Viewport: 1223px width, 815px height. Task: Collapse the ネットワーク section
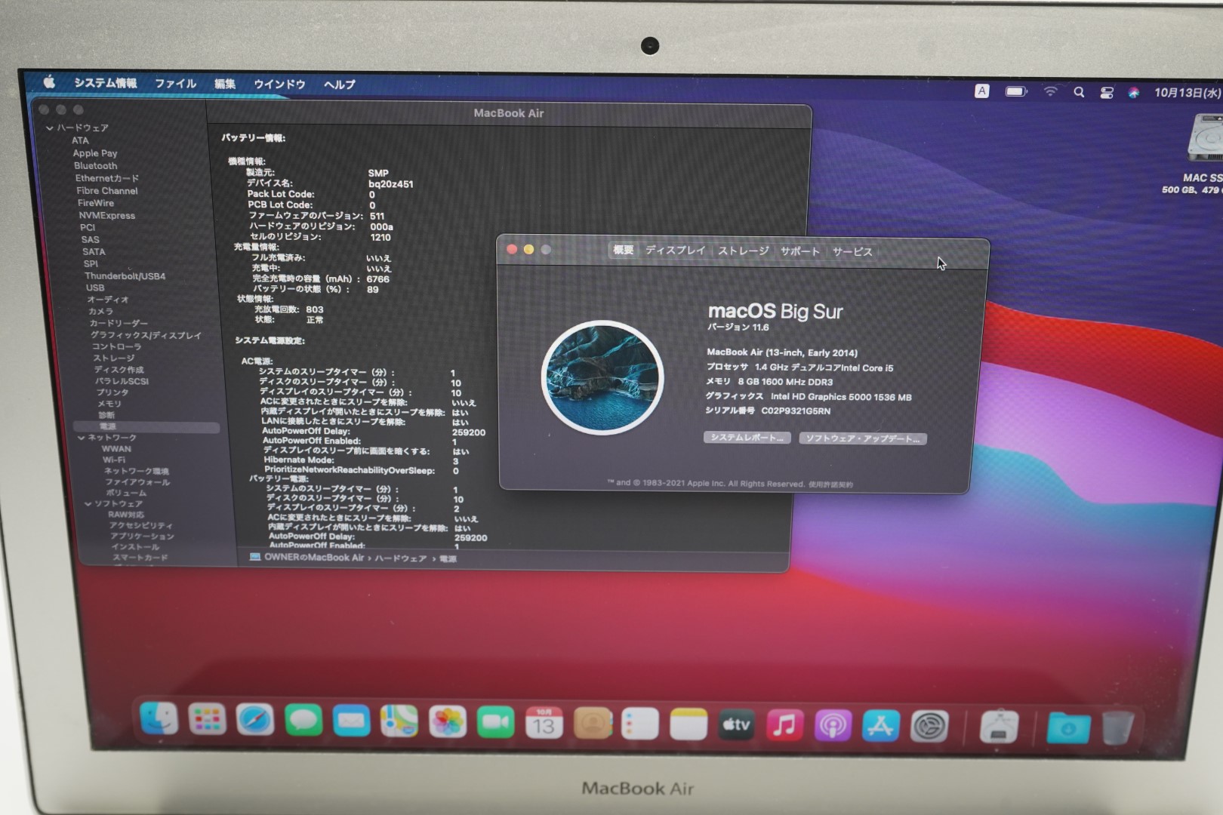pos(81,438)
